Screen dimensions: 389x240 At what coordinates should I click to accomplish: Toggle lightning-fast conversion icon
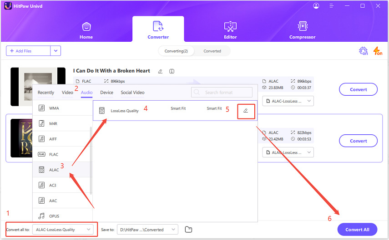378,51
